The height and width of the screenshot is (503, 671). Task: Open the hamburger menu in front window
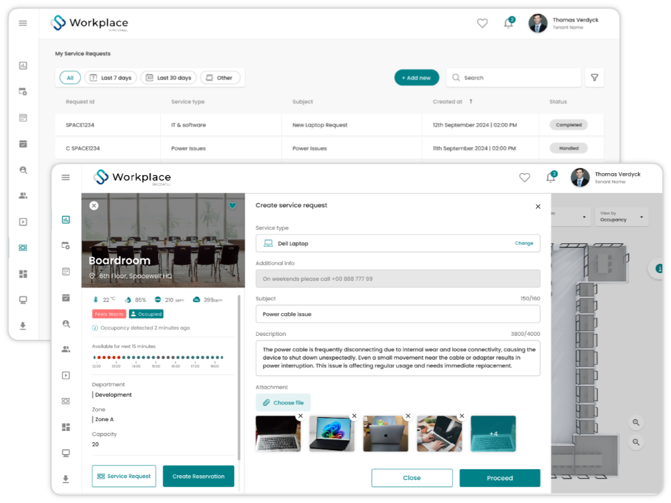65,177
